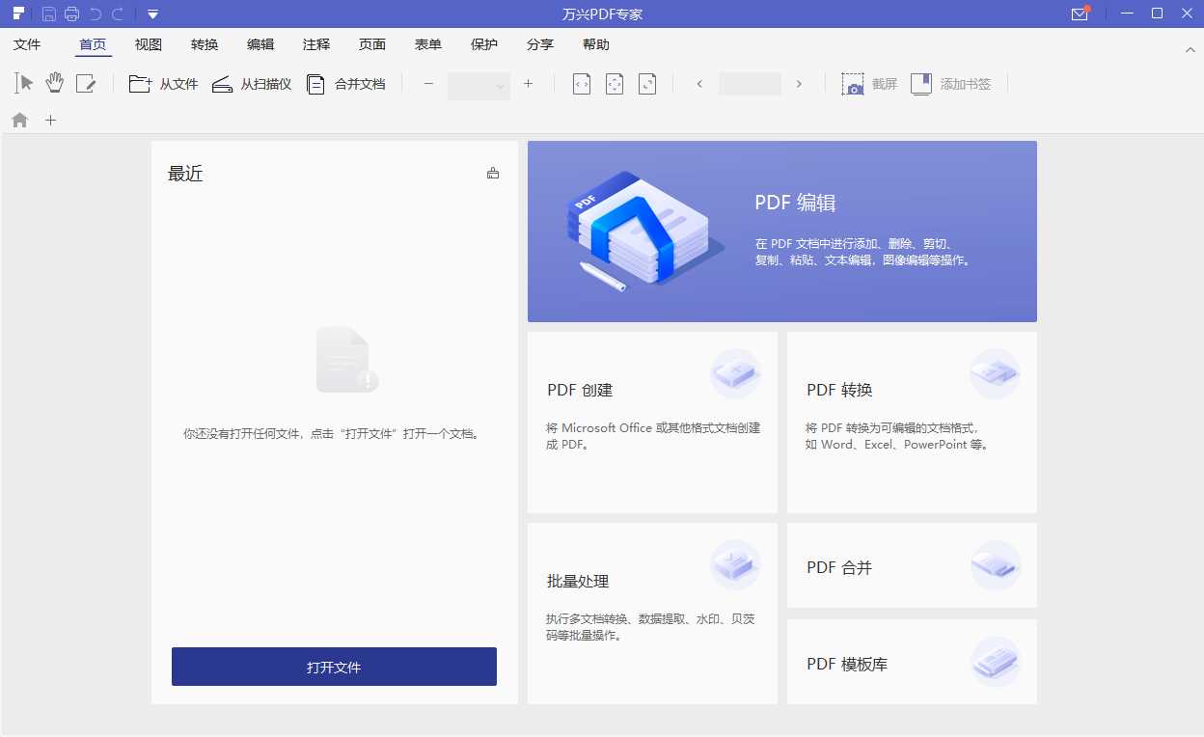
Task: Open the 文件 menu
Action: click(27, 44)
